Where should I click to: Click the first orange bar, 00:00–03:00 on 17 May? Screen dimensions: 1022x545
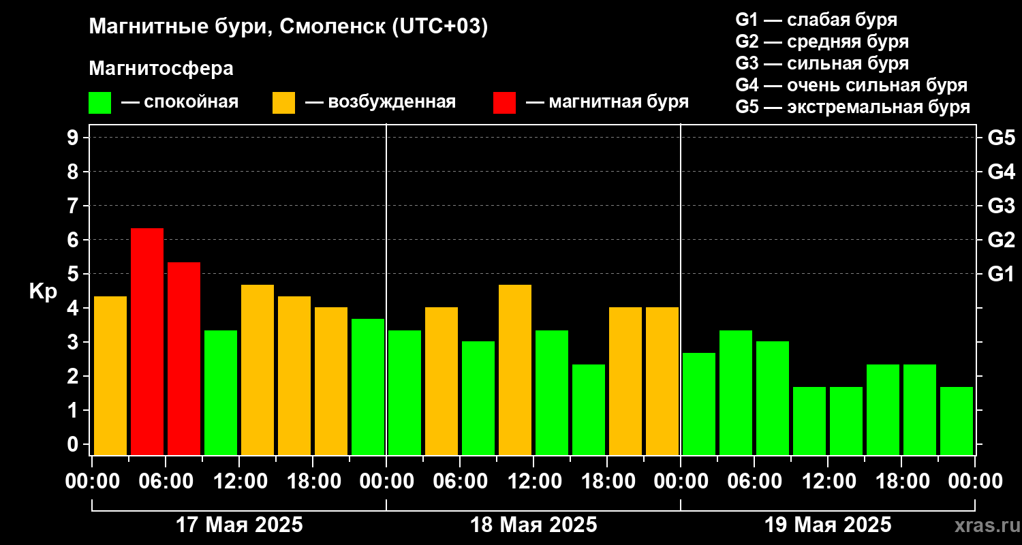click(x=110, y=375)
